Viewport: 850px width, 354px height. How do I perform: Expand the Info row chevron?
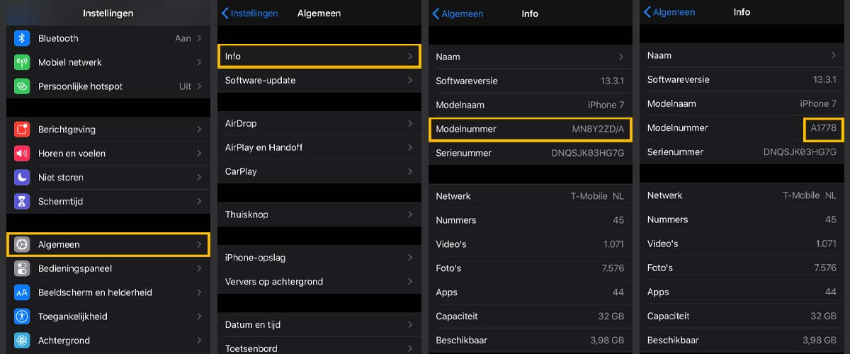pos(410,56)
